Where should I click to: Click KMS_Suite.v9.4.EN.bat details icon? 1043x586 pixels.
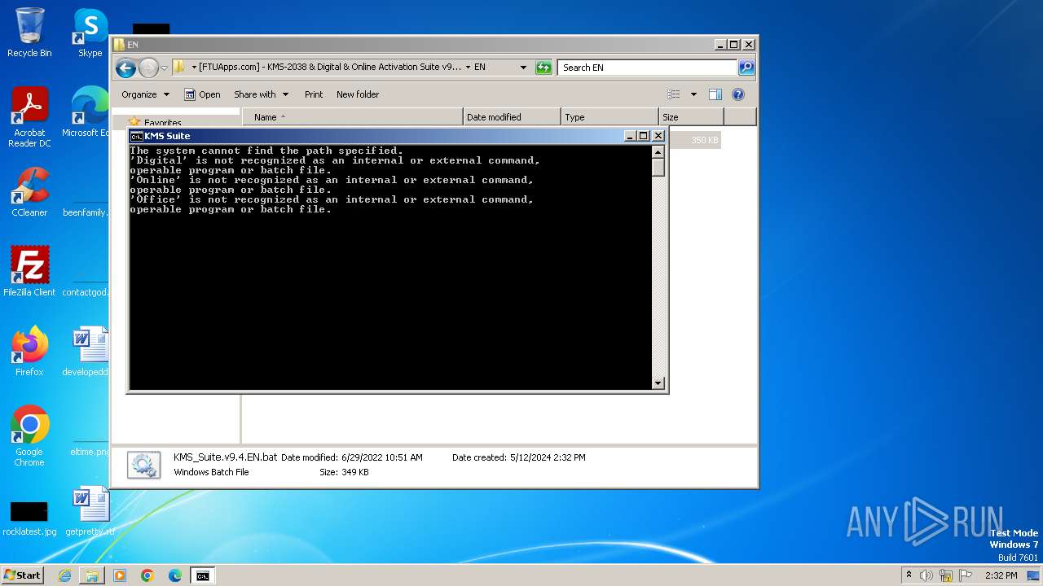tap(144, 465)
